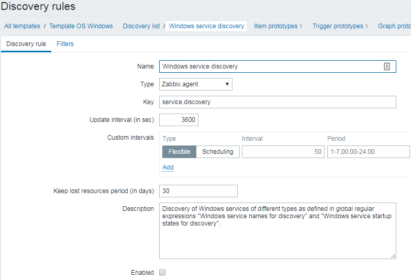Switch to the Filters tab

(65, 44)
